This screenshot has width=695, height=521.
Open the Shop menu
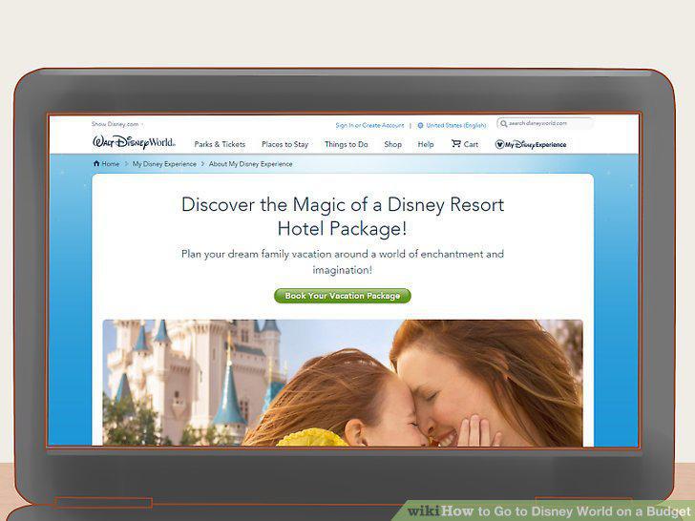coord(392,144)
